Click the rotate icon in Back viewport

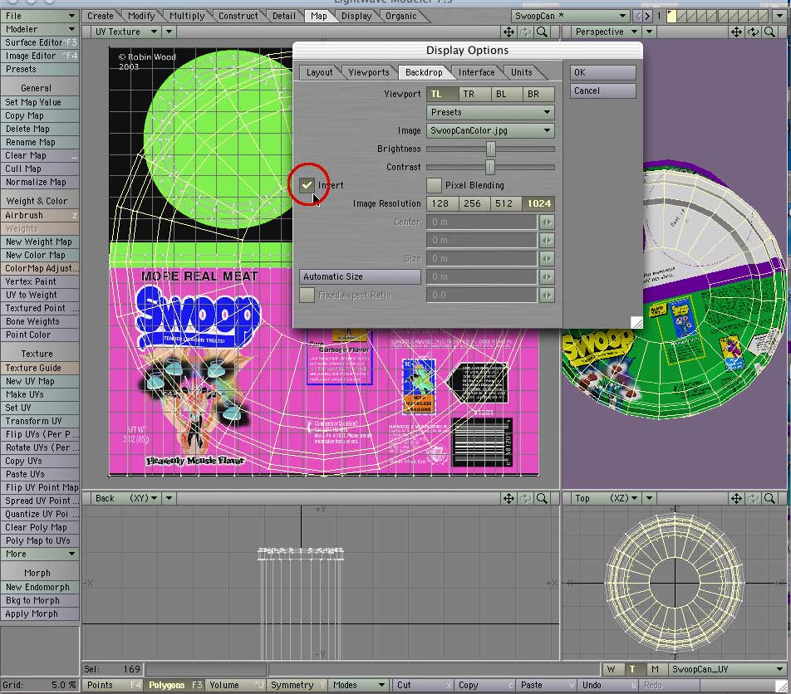(525, 498)
